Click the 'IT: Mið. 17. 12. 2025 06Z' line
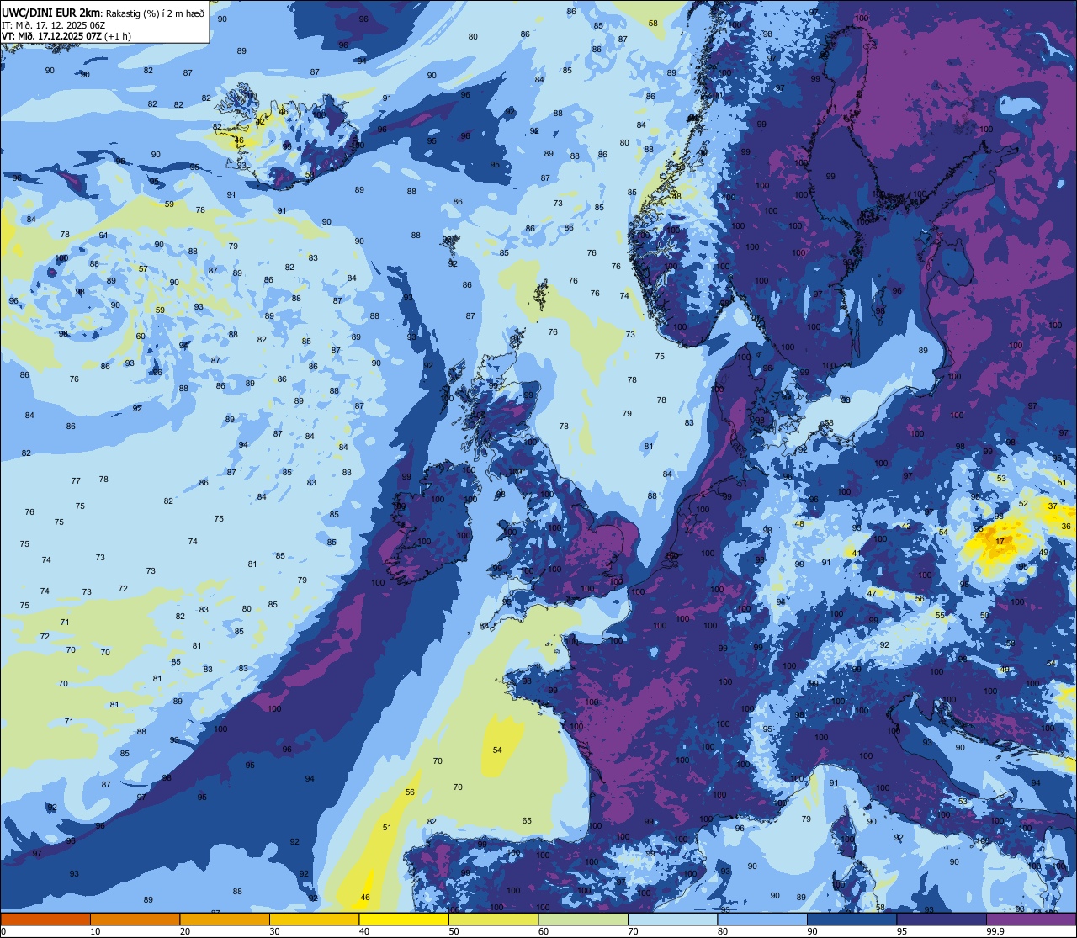 pyautogui.click(x=53, y=24)
